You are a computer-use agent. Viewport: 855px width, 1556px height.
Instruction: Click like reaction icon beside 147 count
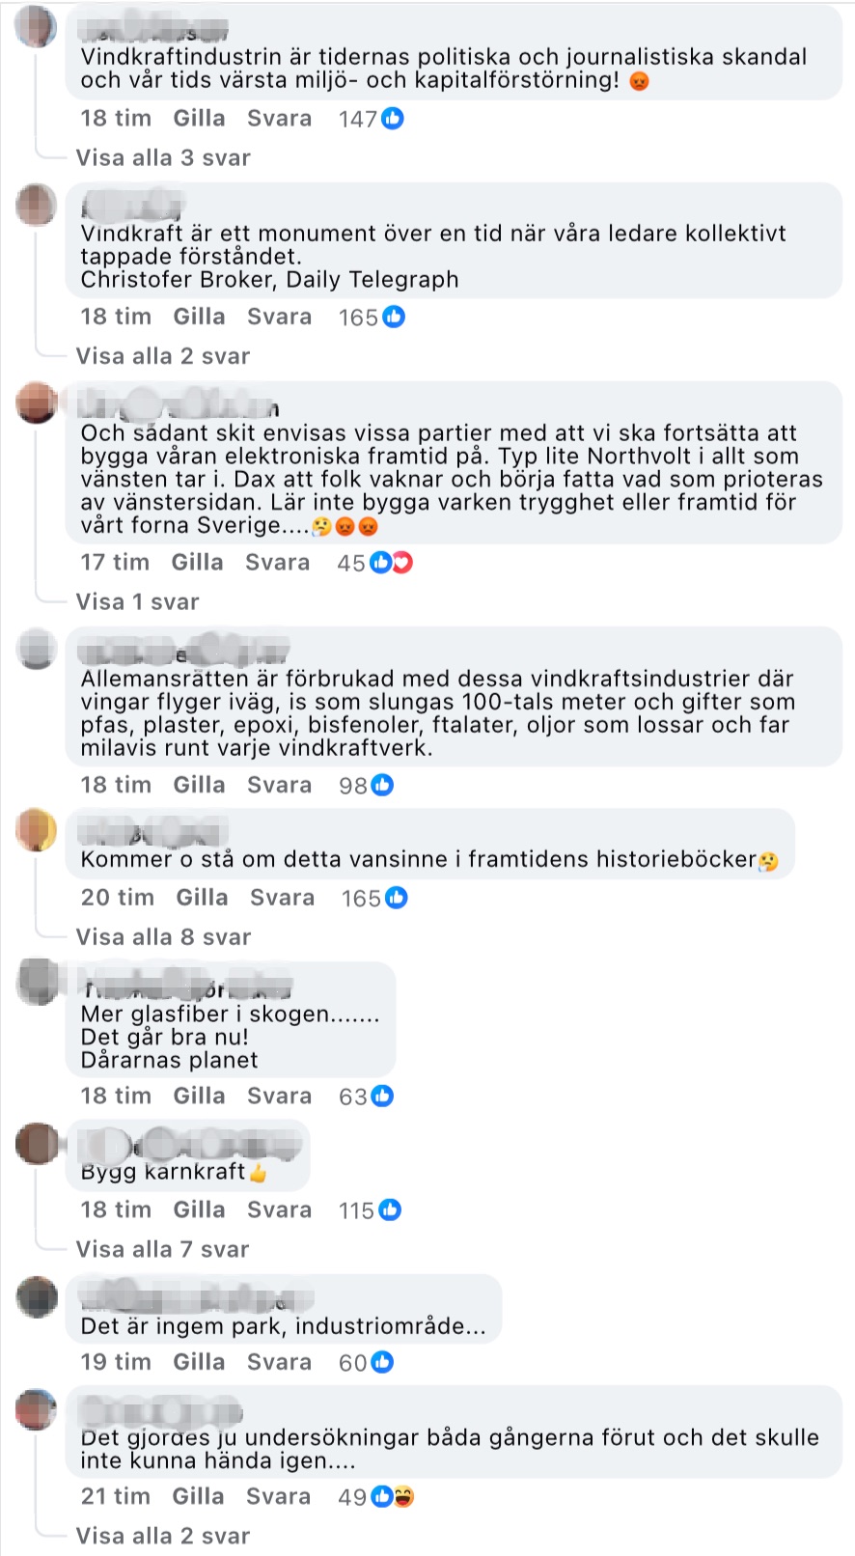(x=392, y=119)
